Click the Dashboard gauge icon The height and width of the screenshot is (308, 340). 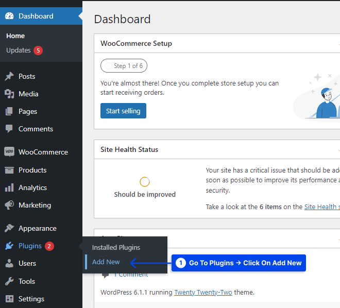coord(9,16)
